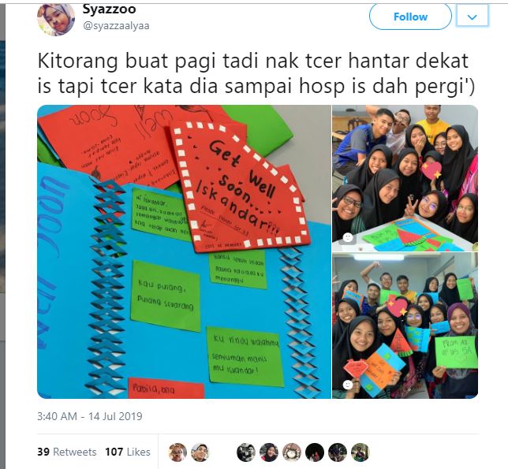
Task: Open the last liker avatar
Action: (x=360, y=452)
